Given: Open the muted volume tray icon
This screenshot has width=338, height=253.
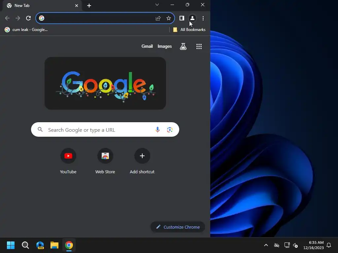Looking at the screenshot, I should 295,245.
